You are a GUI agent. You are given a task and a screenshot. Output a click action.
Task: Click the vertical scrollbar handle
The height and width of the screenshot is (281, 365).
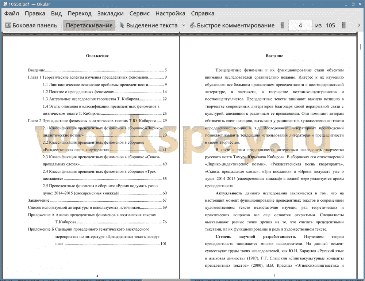pyautogui.click(x=361, y=47)
